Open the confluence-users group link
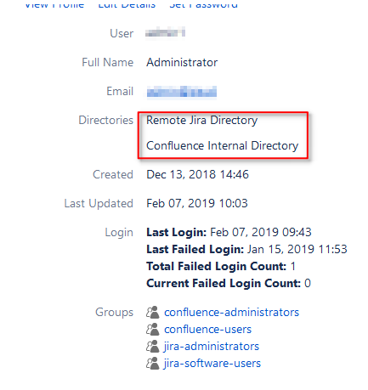Image resolution: width=368 pixels, height=390 pixels. point(207,330)
